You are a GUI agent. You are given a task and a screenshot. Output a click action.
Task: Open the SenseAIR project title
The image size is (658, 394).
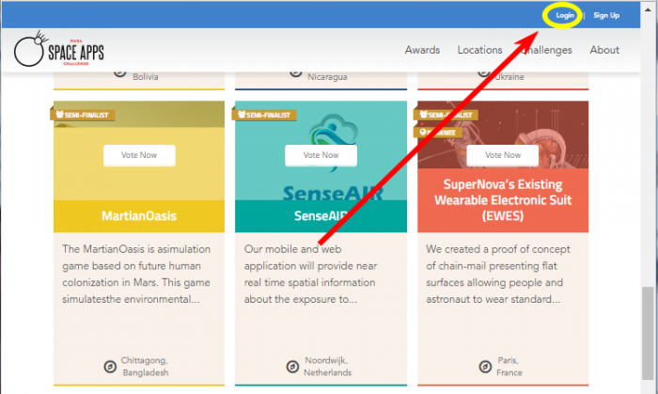point(321,215)
